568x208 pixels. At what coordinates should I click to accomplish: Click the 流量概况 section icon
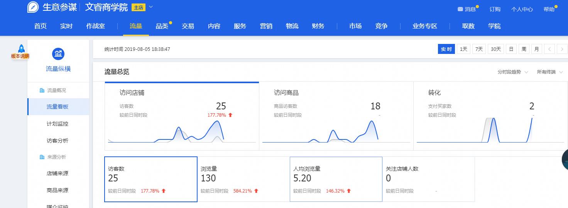pyautogui.click(x=42, y=91)
